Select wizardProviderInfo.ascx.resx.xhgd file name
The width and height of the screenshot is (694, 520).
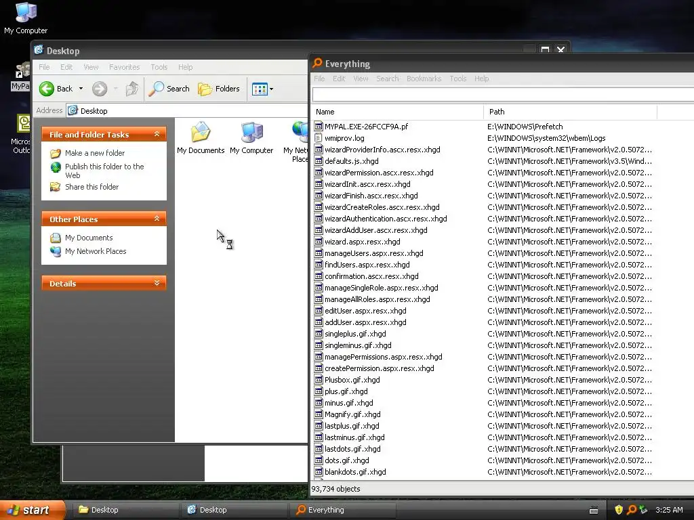pos(382,150)
